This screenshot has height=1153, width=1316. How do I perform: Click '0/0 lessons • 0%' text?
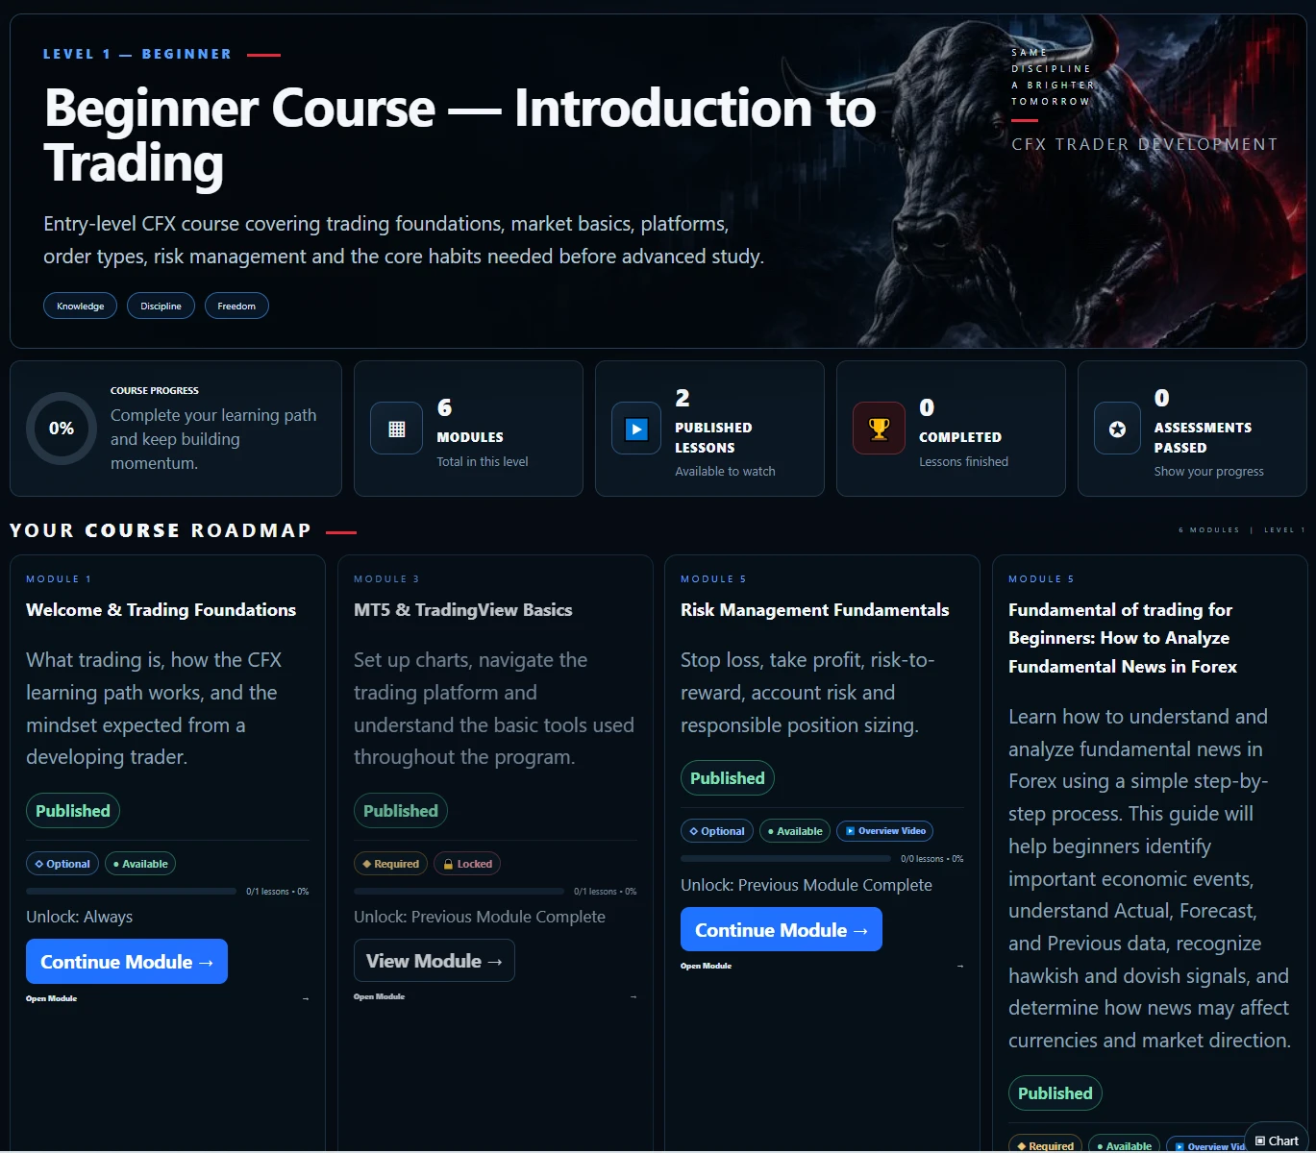931,859
